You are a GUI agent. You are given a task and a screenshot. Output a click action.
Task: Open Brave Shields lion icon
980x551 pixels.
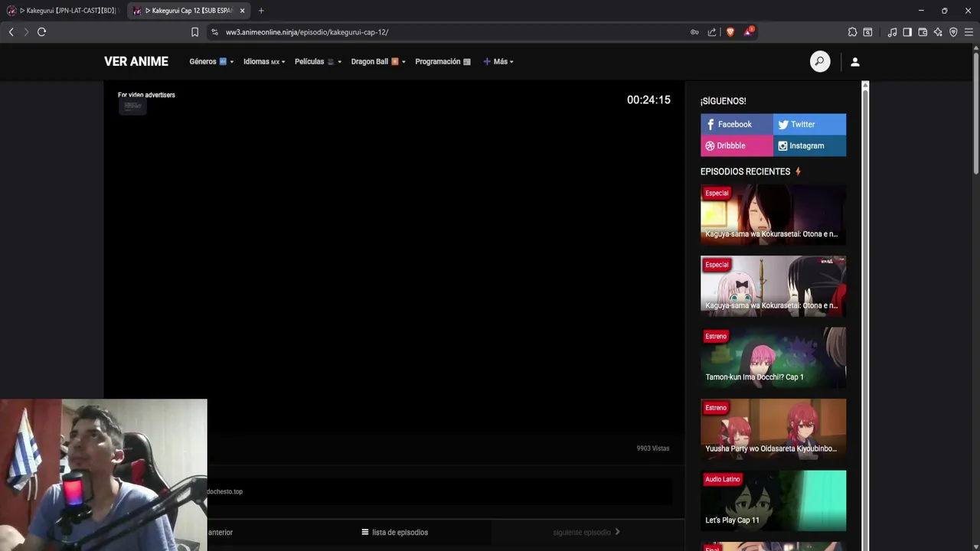[x=730, y=32]
